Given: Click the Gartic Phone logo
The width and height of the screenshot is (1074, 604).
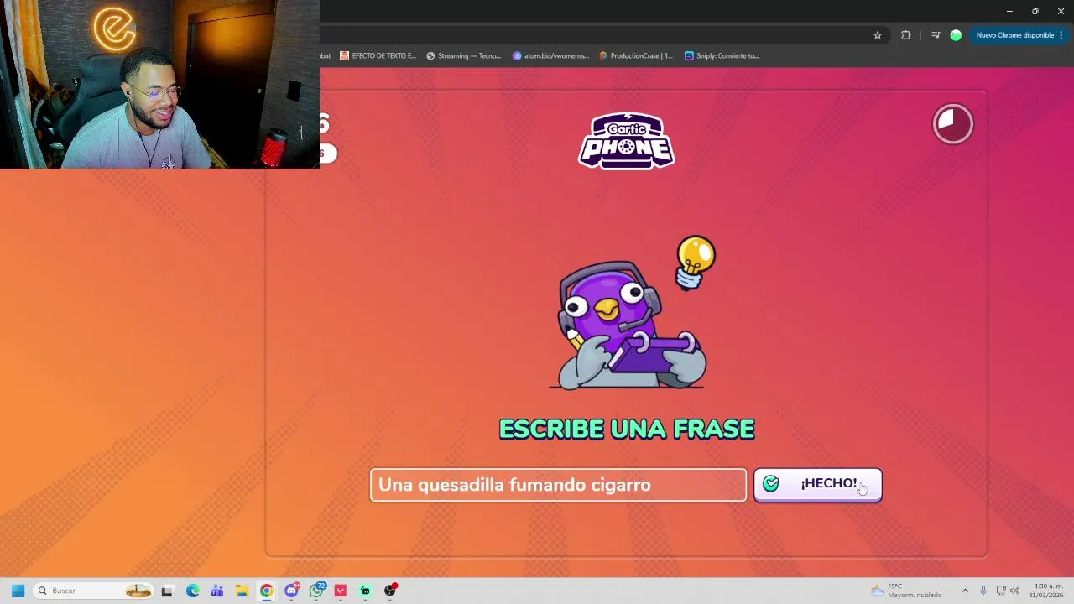Looking at the screenshot, I should pyautogui.click(x=627, y=141).
